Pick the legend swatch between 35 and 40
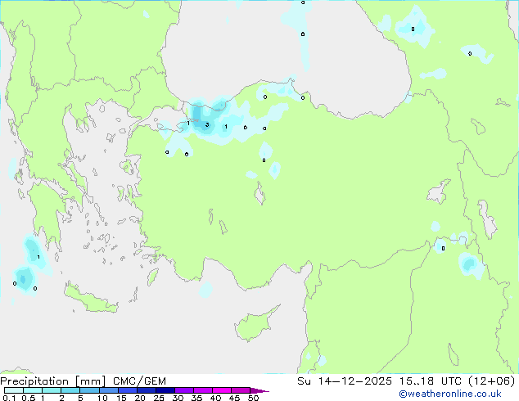Image resolution: width=519 pixels, height=401 pixels. point(205,390)
